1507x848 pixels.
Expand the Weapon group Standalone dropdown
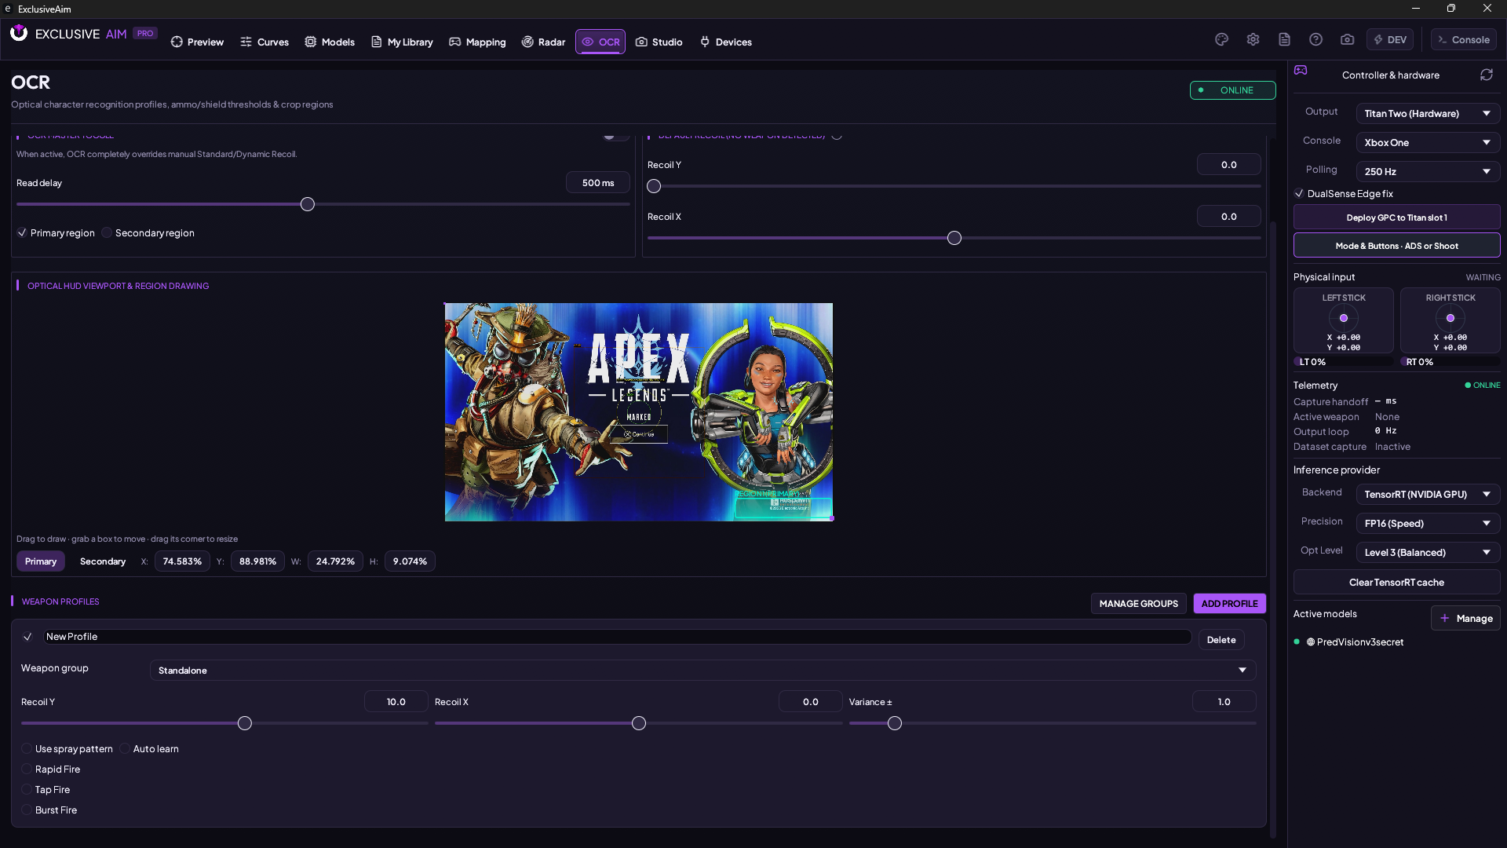click(702, 671)
